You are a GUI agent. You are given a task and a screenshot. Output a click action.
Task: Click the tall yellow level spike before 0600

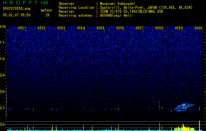(x=199, y=125)
